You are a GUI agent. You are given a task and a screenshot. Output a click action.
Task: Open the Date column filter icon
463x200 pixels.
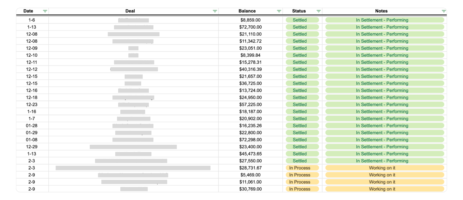pos(45,11)
